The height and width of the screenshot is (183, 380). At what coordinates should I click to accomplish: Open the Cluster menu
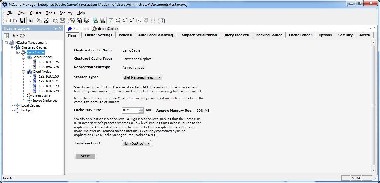(36, 13)
